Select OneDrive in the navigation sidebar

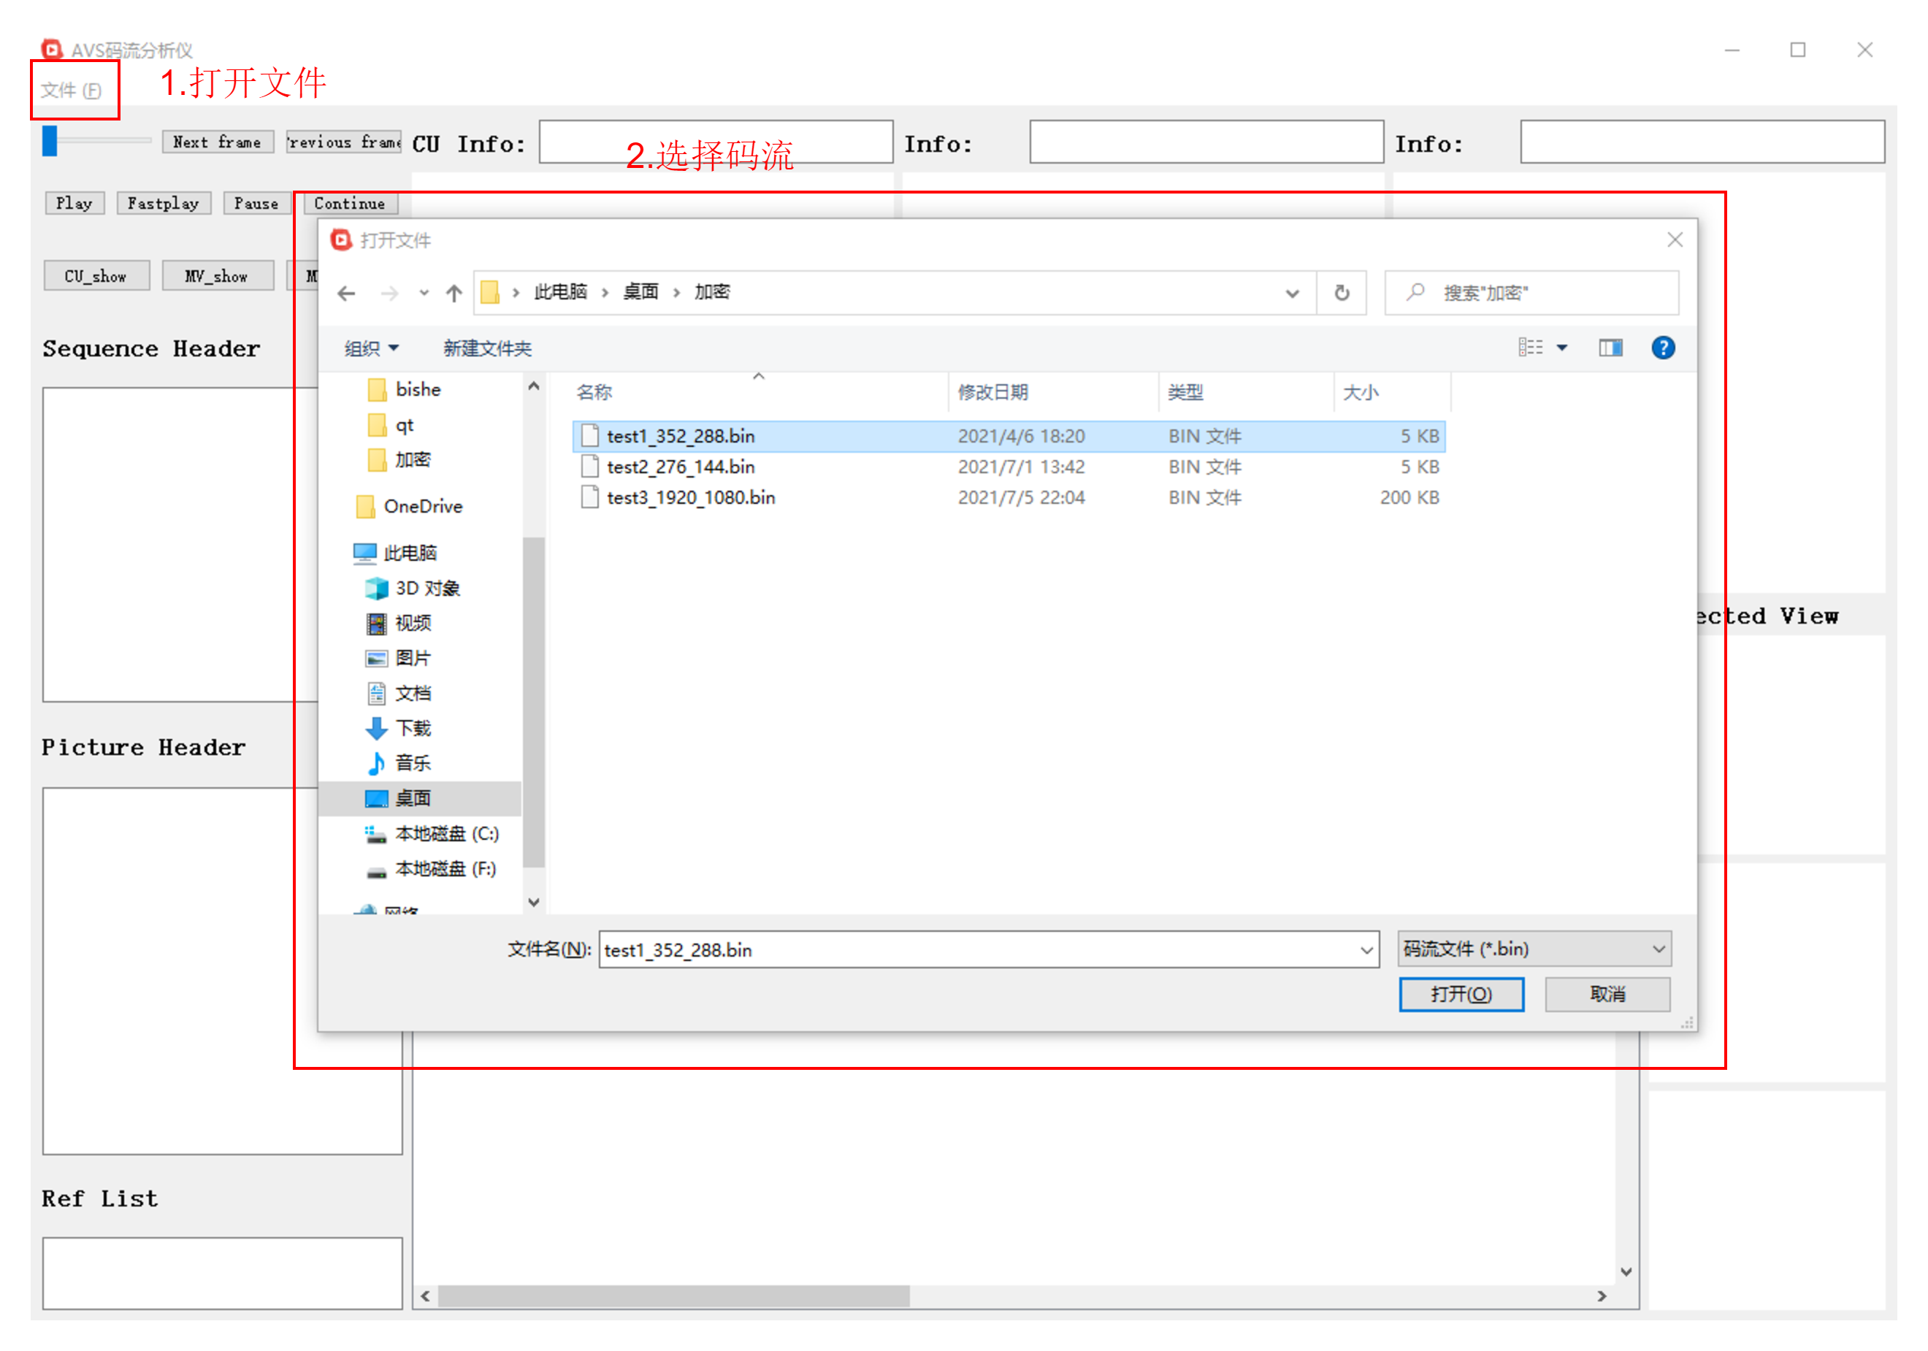pos(424,506)
